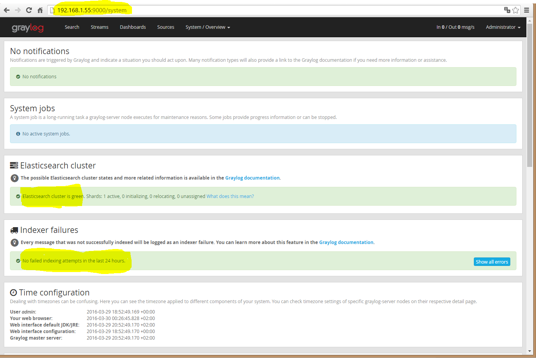Bookmark page with the star icon
This screenshot has width=536, height=358.
click(x=515, y=10)
